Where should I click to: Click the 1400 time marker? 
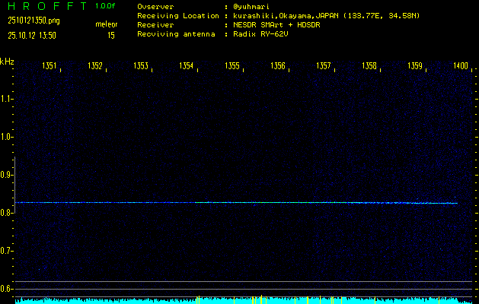[x=460, y=67]
